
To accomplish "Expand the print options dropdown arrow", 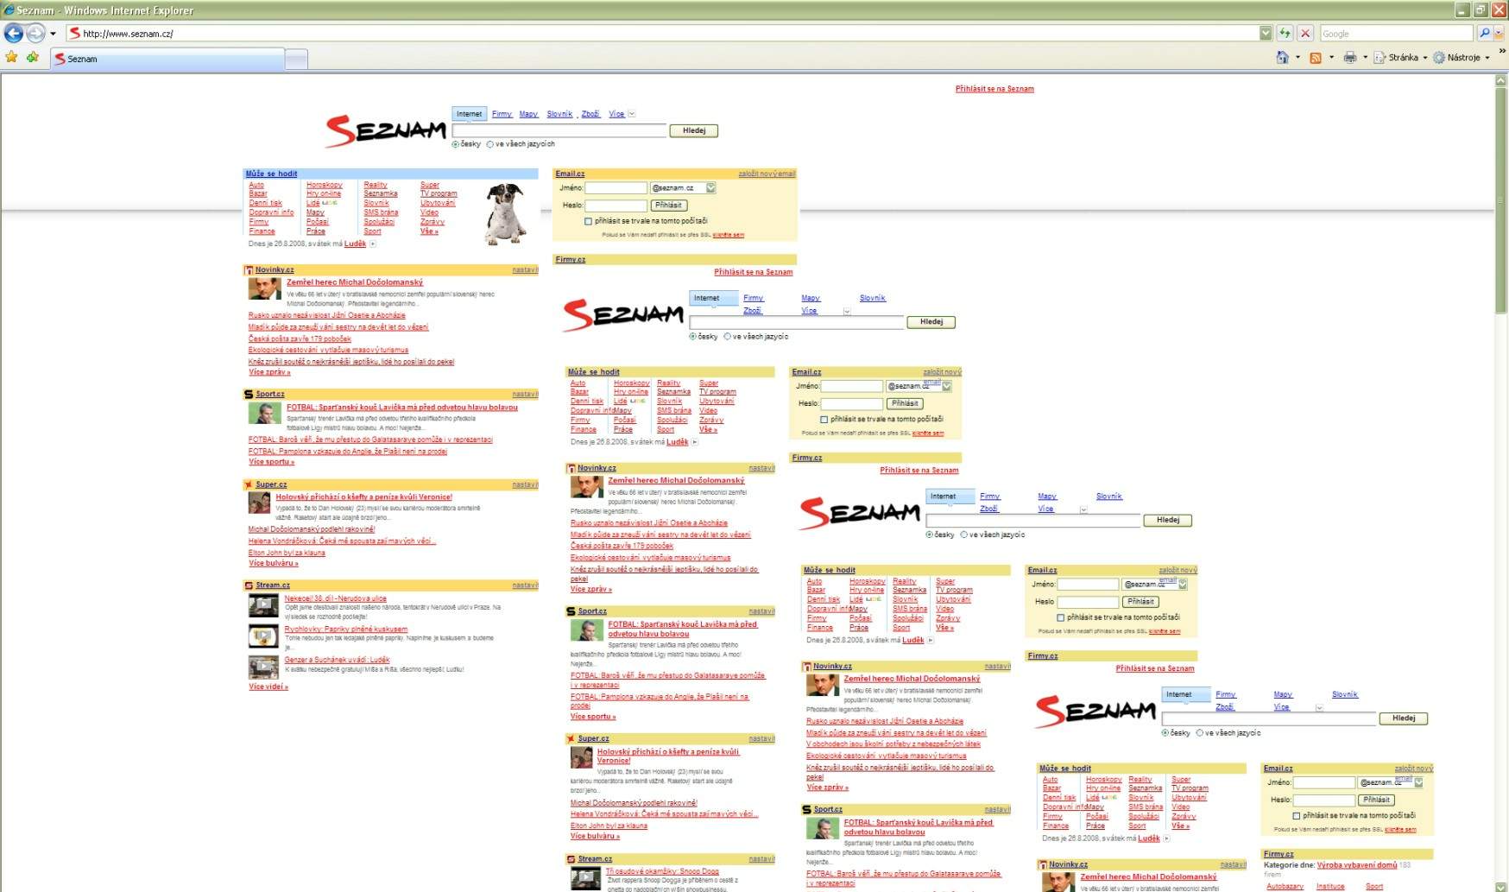I will (x=1365, y=58).
